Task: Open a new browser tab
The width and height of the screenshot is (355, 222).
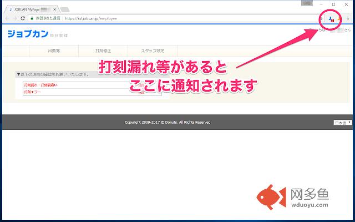Action: 65,10
